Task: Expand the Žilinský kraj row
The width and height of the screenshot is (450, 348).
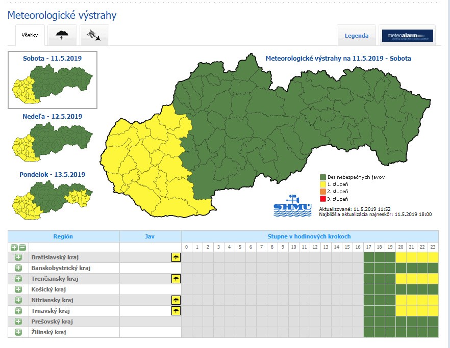Action: (x=18, y=332)
